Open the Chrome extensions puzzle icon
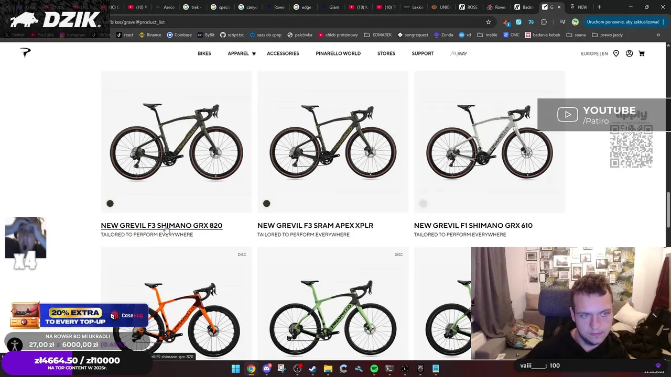The height and width of the screenshot is (377, 671). click(x=544, y=22)
